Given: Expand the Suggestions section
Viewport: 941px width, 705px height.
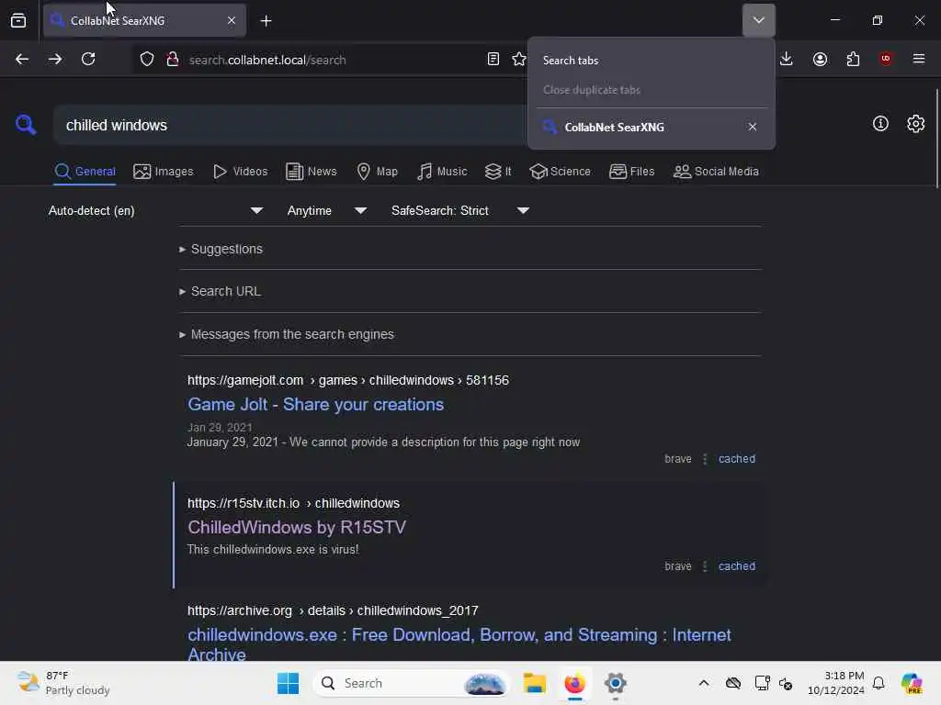Looking at the screenshot, I should tap(221, 249).
